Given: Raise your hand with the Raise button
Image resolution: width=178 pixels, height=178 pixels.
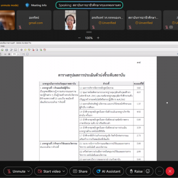Looking at the screenshot, I should tap(136, 172).
